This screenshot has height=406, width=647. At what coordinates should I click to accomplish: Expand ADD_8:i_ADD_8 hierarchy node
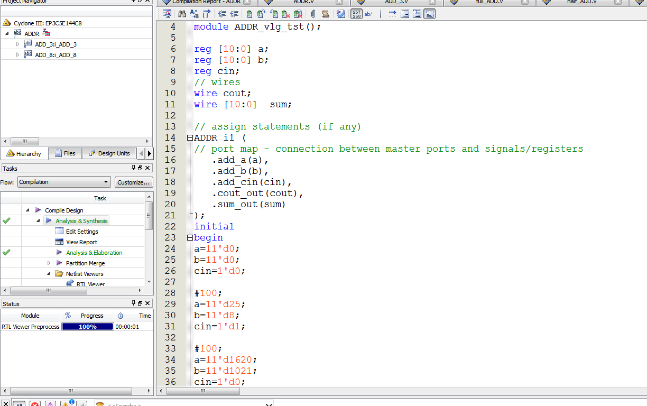click(x=17, y=55)
